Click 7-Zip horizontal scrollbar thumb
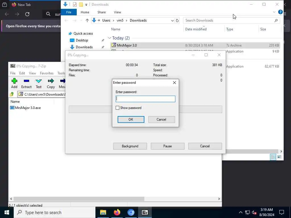This screenshot has width=291, height=218. point(79,199)
